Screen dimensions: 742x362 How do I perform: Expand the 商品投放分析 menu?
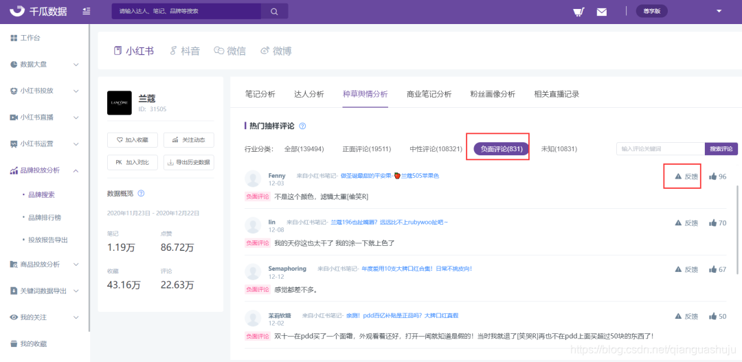(45, 264)
